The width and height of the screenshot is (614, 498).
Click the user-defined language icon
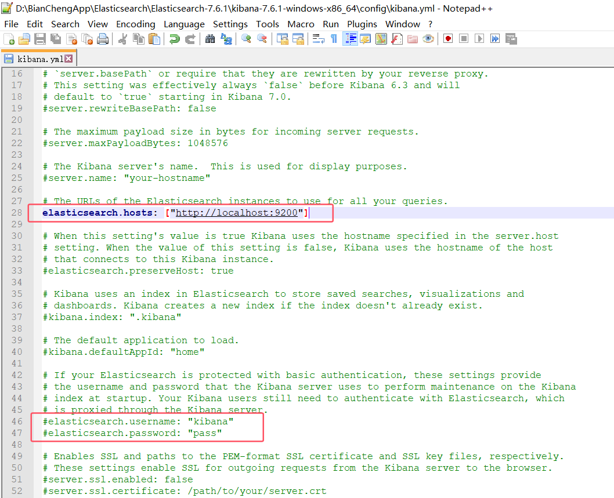366,39
